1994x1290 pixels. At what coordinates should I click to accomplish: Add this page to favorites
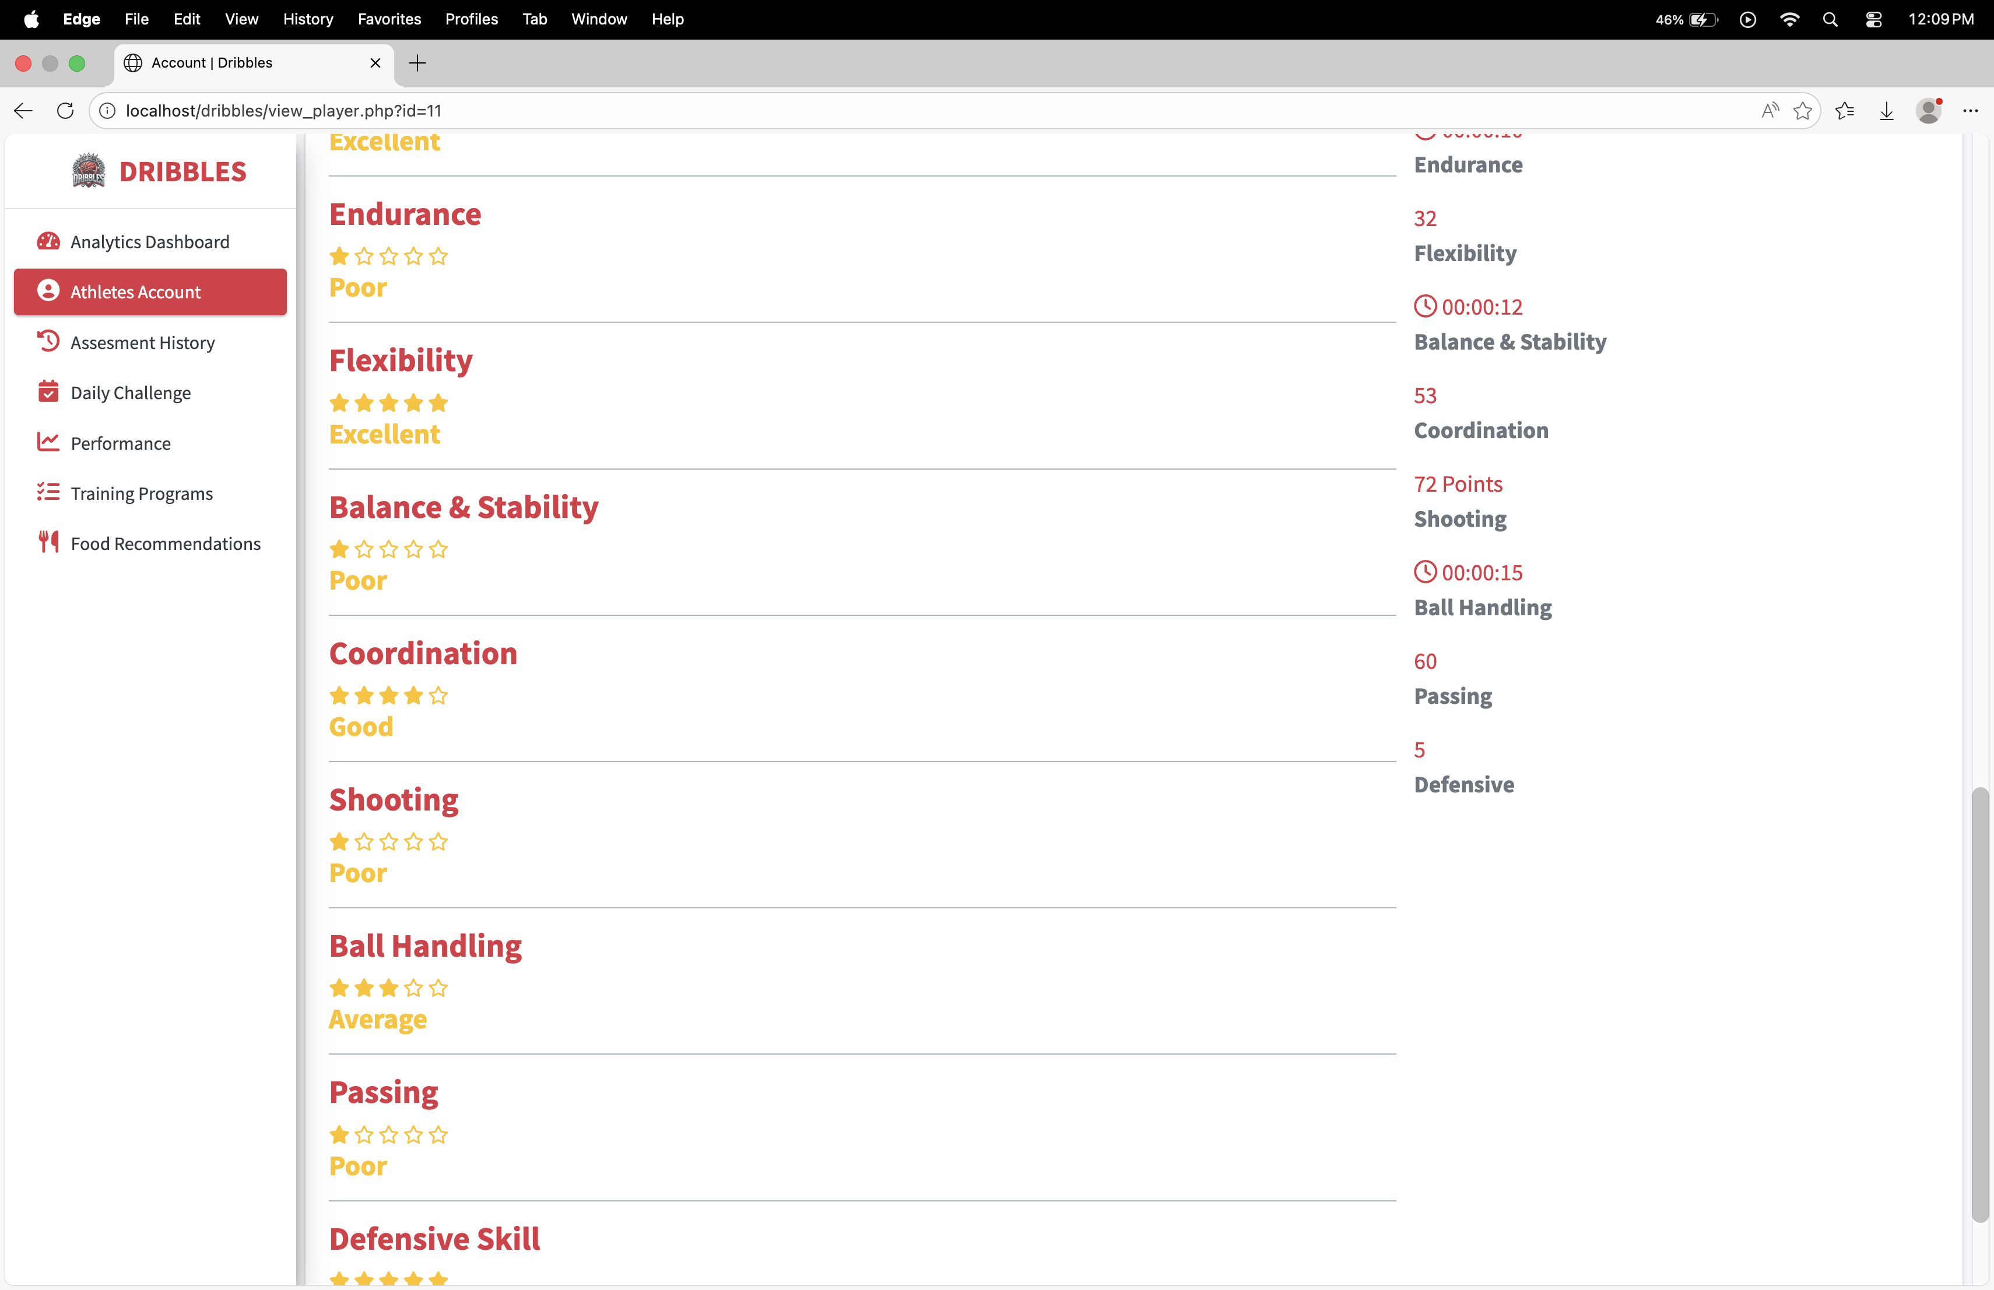[1802, 111]
